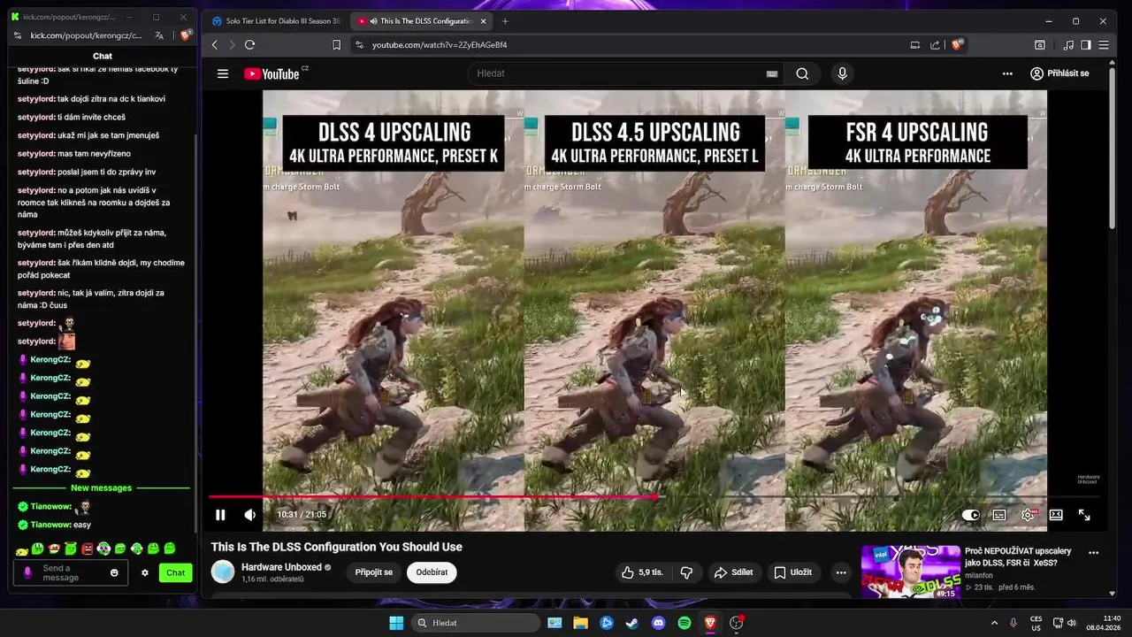Screen dimensions: 1132x637
Task: Pause the YouTube video
Action: point(220,515)
